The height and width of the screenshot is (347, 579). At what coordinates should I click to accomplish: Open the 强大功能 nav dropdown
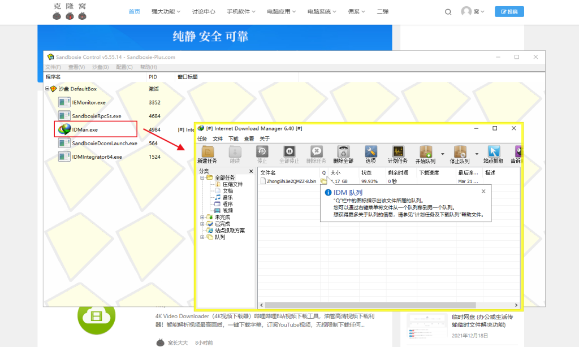[x=166, y=11]
